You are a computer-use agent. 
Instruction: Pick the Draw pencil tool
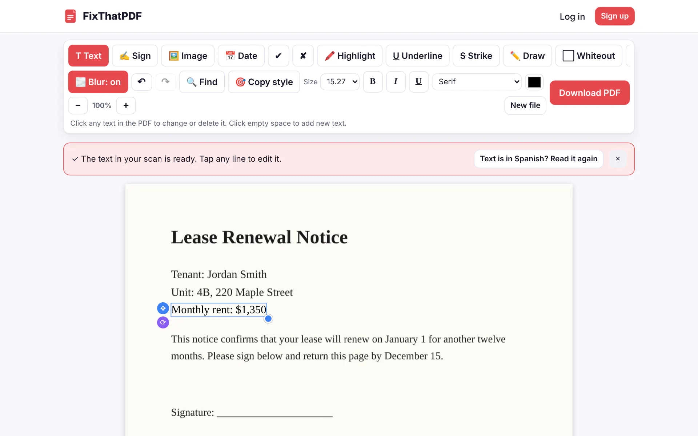(x=527, y=56)
